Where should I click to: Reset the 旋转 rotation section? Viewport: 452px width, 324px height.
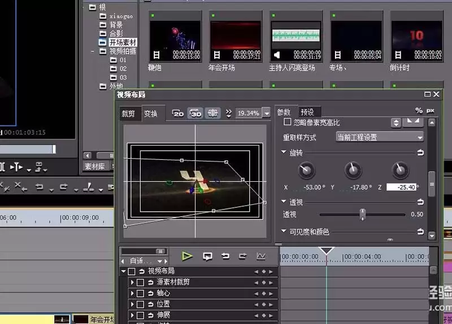[x=420, y=152]
